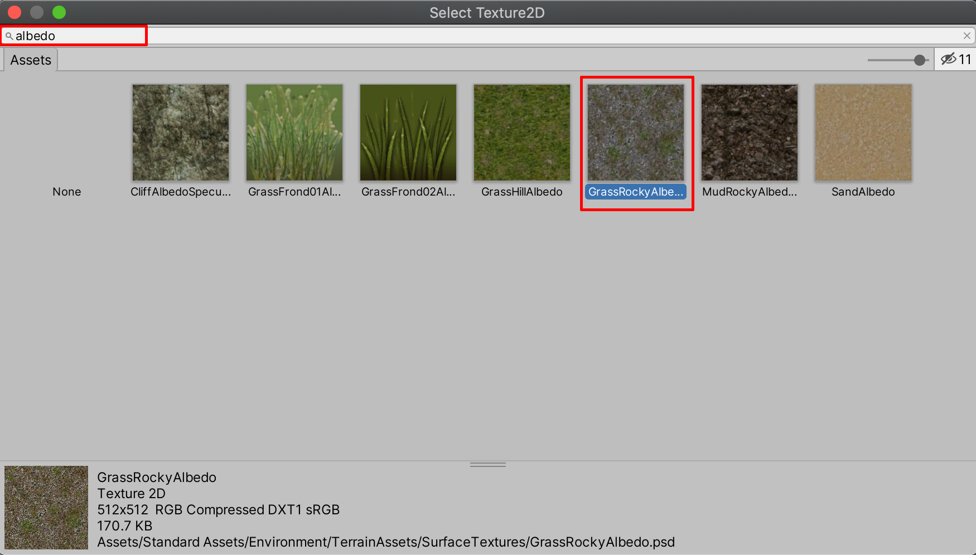This screenshot has width=976, height=555.
Task: Switch to the Assets tab
Action: tap(31, 60)
